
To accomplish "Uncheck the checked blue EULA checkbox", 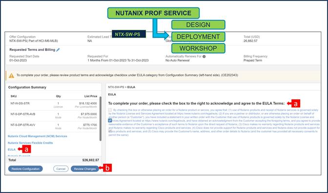I will click(x=110, y=120).
